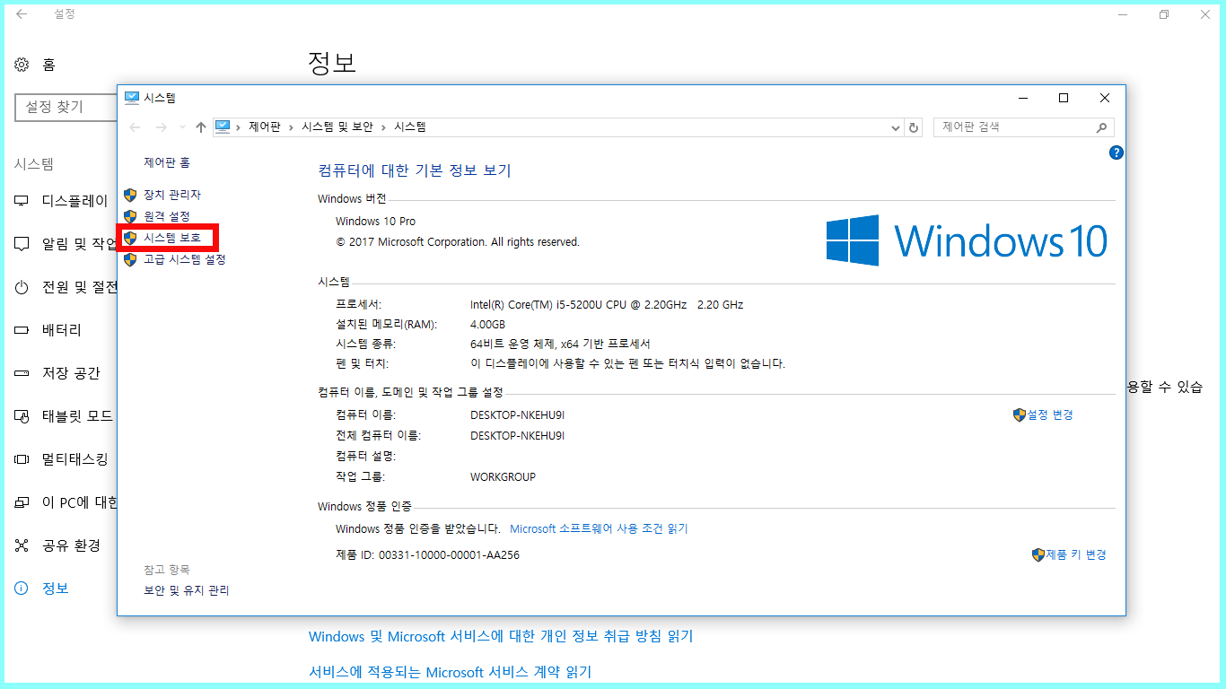
Task: Click product ID '00331-10000-00001-AA256' text
Action: (449, 554)
